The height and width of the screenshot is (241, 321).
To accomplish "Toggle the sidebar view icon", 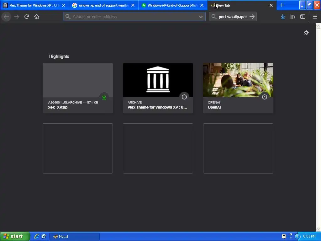I will (303, 17).
